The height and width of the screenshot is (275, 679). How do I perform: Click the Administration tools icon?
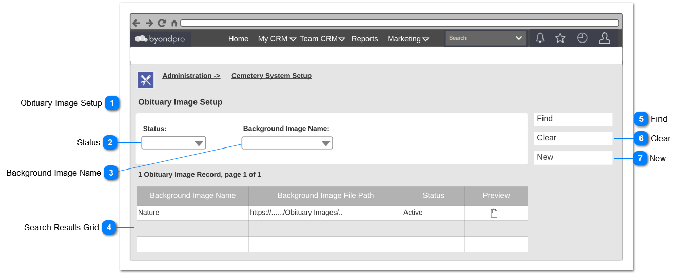pos(146,80)
